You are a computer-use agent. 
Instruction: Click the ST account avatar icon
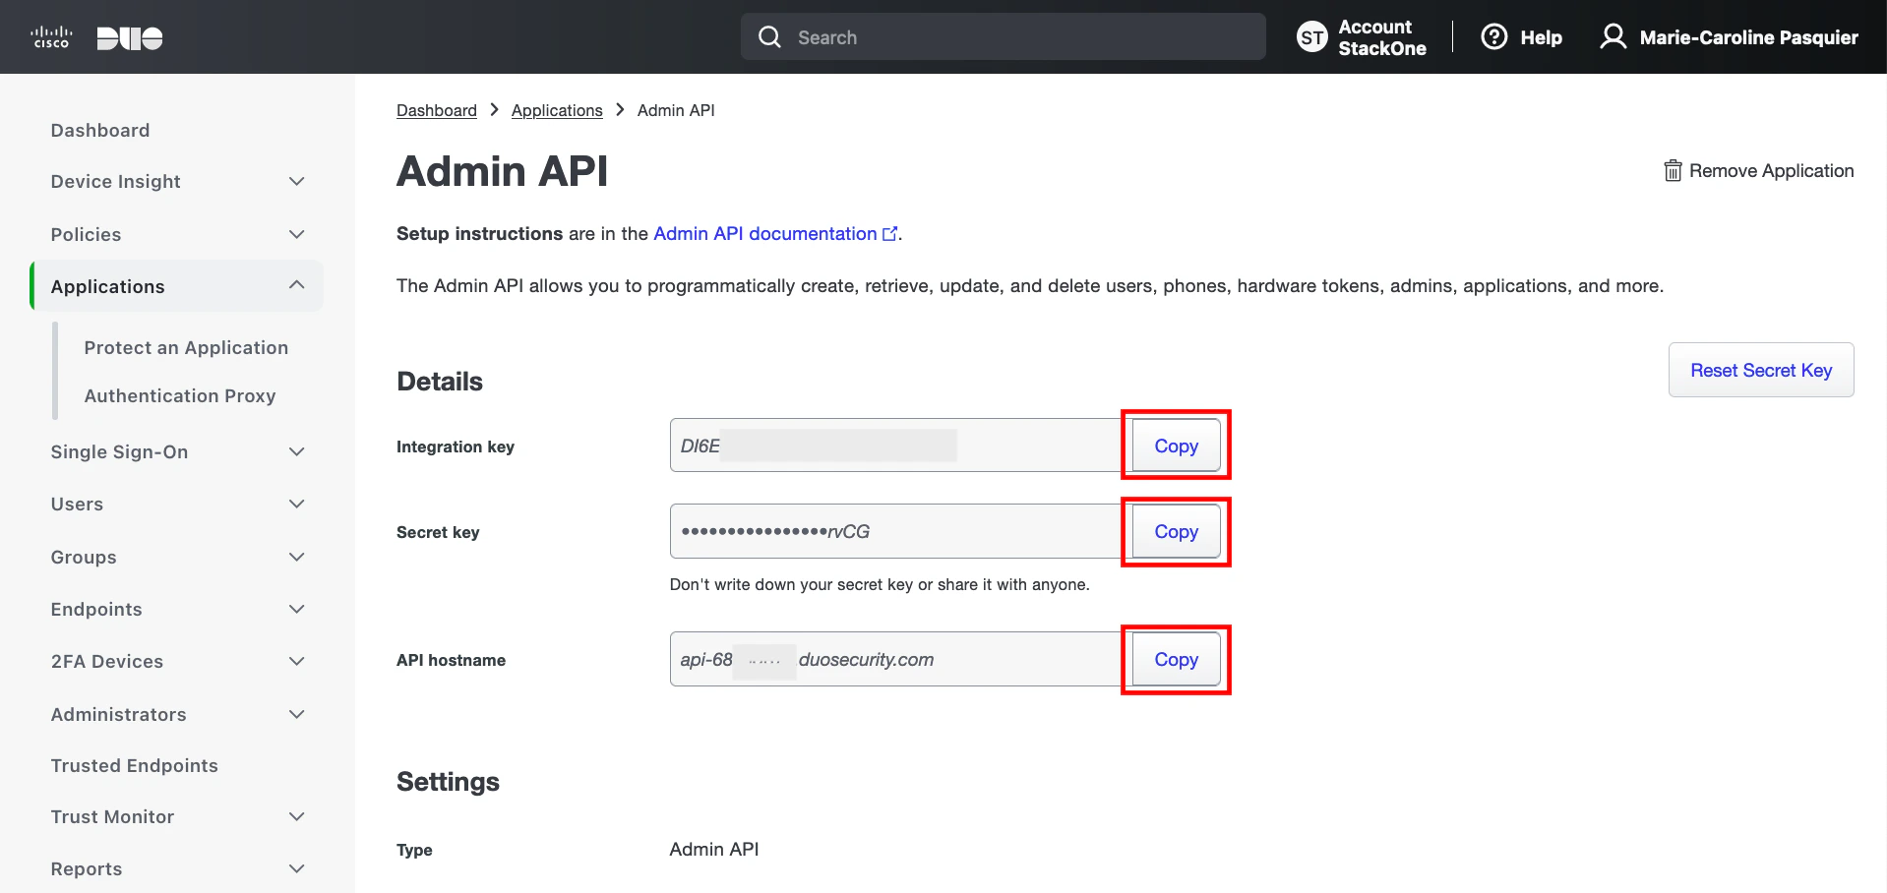(1312, 37)
